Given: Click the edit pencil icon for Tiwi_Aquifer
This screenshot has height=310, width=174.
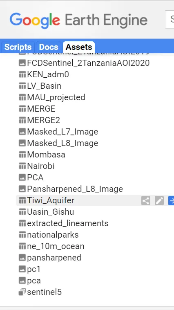Looking at the screenshot, I should [159, 201].
